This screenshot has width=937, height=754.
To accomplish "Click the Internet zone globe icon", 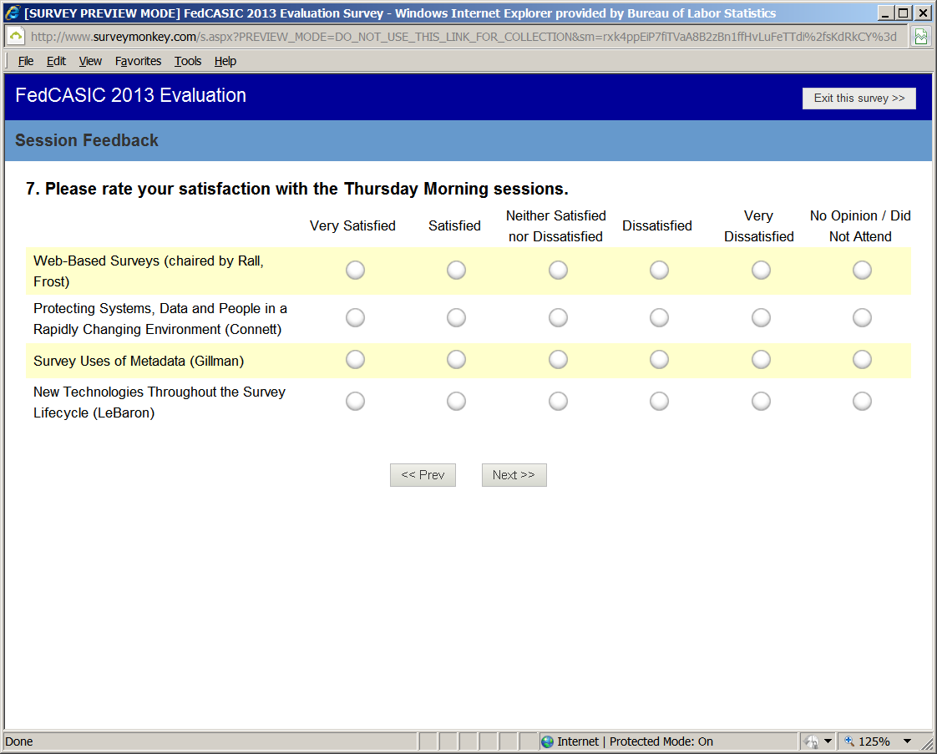I will (547, 741).
